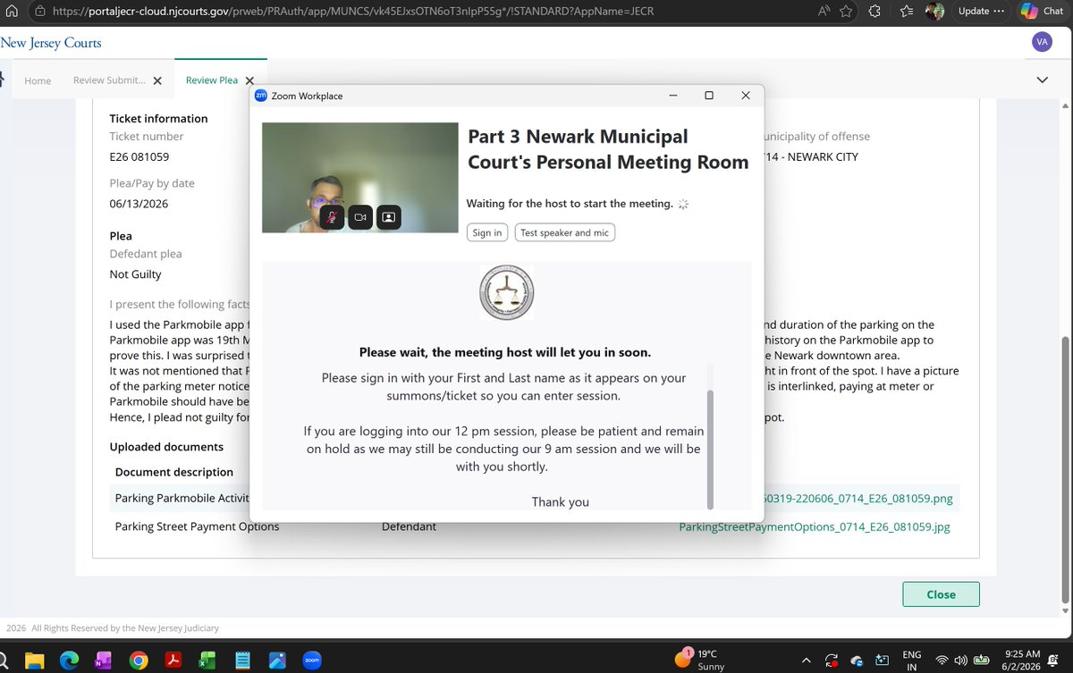Open Notepad from the taskbar

242,661
